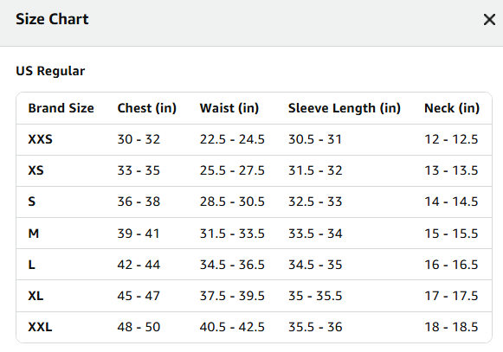The width and height of the screenshot is (503, 352).
Task: Click chest value 39 - 41
Action: tap(139, 234)
